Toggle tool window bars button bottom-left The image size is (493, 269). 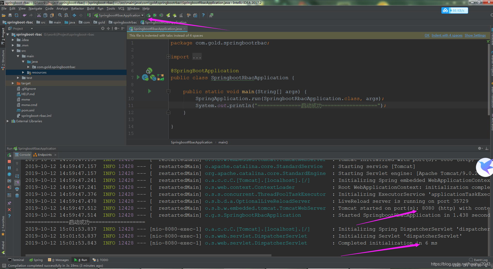pos(4,265)
